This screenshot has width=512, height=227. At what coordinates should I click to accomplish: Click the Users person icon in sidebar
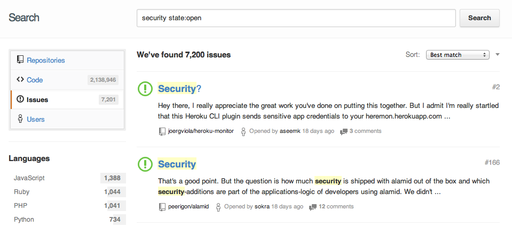pos(20,119)
